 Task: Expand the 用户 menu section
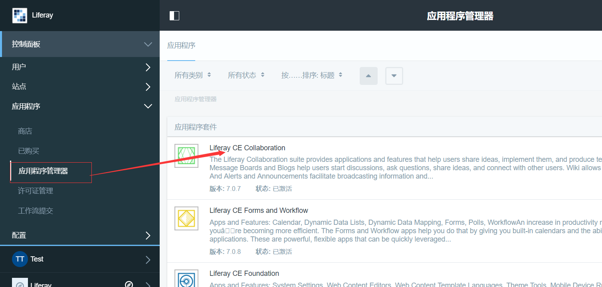pos(148,67)
